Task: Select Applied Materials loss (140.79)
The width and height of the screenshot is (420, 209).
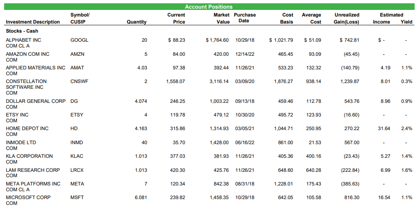Action: (x=350, y=68)
